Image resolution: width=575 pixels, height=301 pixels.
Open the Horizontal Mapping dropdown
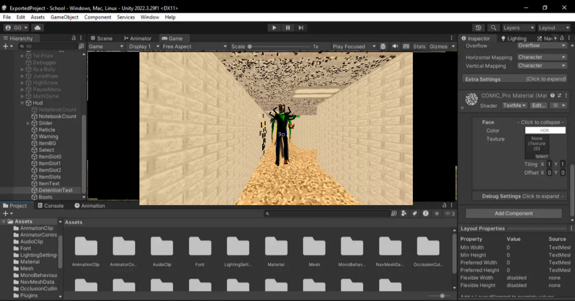(x=542, y=57)
